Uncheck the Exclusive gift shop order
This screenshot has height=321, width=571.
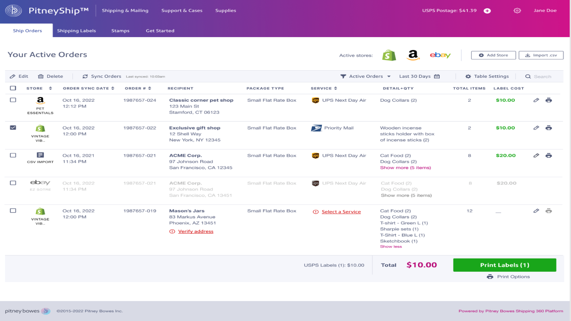tap(13, 128)
